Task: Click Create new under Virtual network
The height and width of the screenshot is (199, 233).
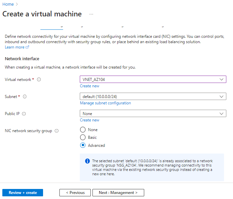Action: 89,86
